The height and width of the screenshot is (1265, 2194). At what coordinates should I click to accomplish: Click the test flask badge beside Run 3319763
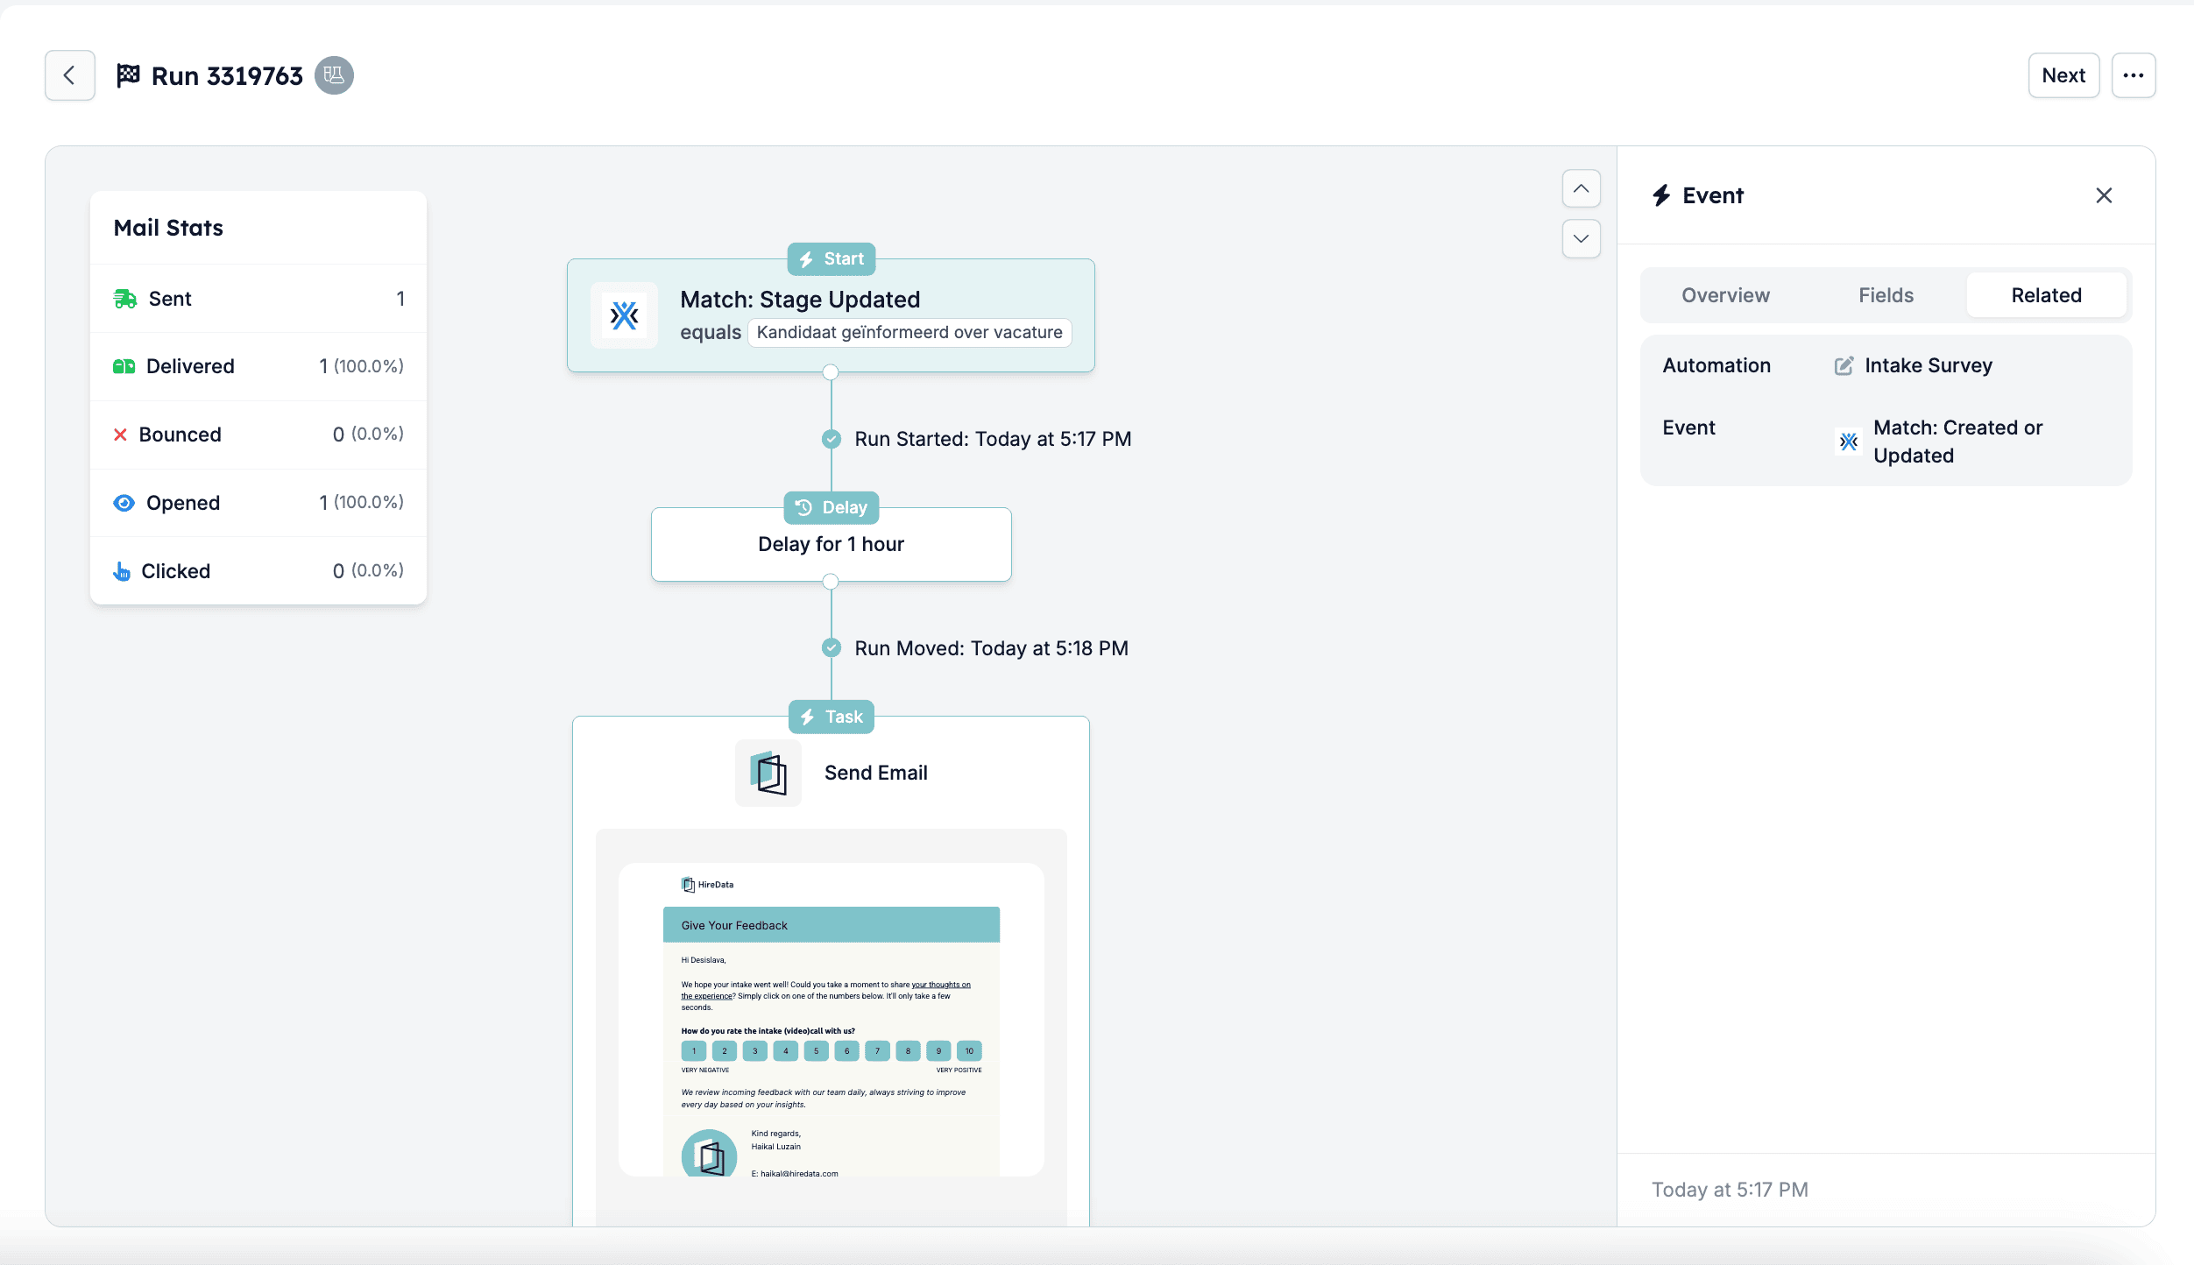[x=334, y=75]
